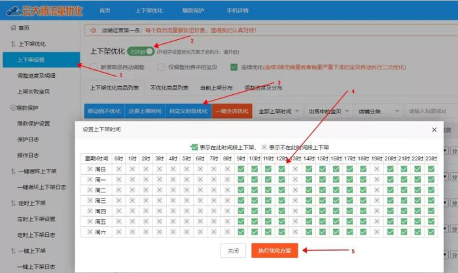Select 爆款保护设置 in the sidebar
458x273 pixels.
click(33, 123)
